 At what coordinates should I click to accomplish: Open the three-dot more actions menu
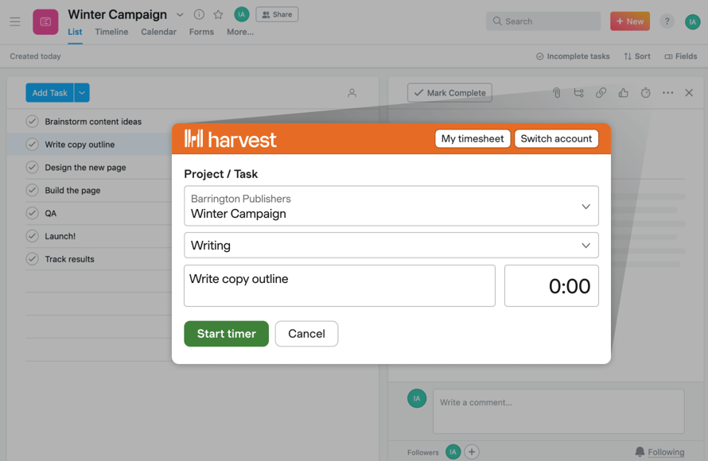(667, 93)
